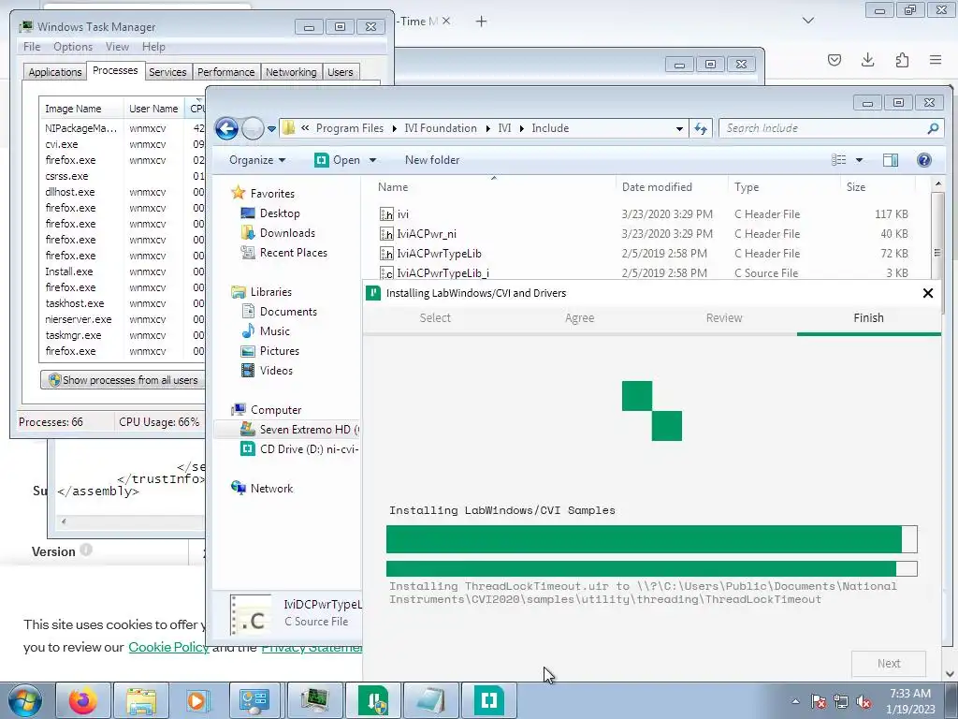Open the View menu in Task Manager
958x719 pixels.
[x=117, y=47]
